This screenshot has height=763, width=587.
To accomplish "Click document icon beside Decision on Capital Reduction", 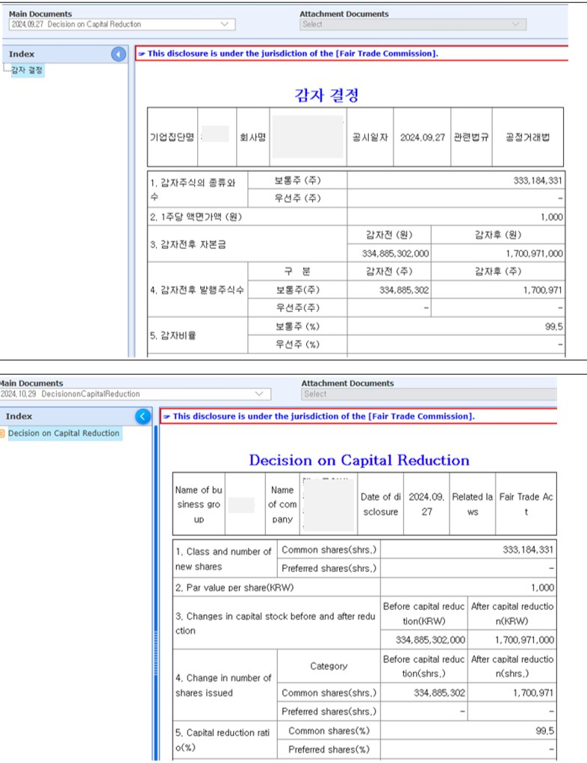I will 3,434.
